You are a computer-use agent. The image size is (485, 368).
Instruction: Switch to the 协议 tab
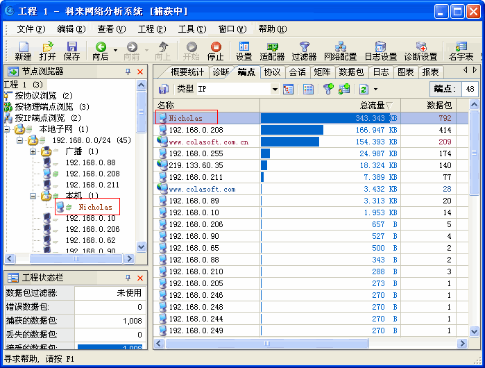[272, 72]
